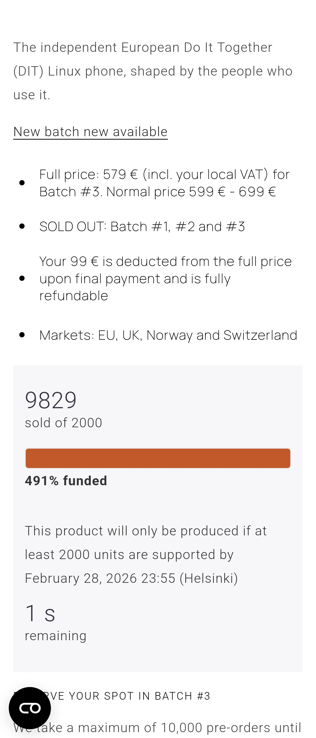Click the bullet dot beside 'SOLD OUT'
Viewport: 316px width, 738px height.
click(22, 226)
